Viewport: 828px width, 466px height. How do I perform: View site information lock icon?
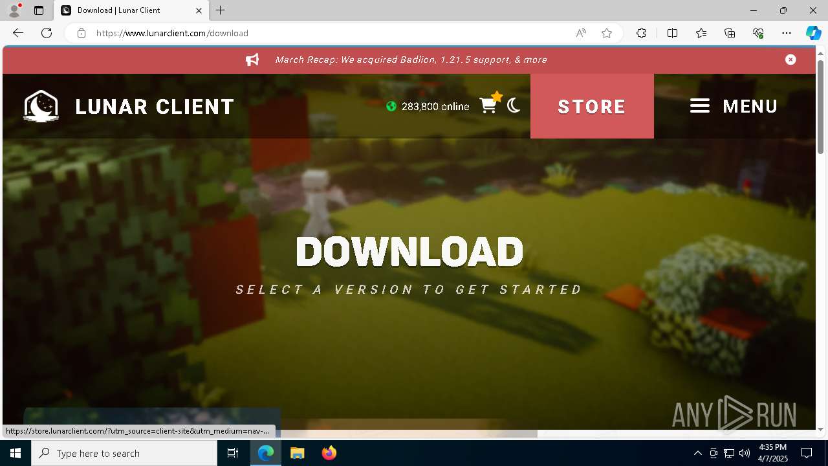pos(82,33)
